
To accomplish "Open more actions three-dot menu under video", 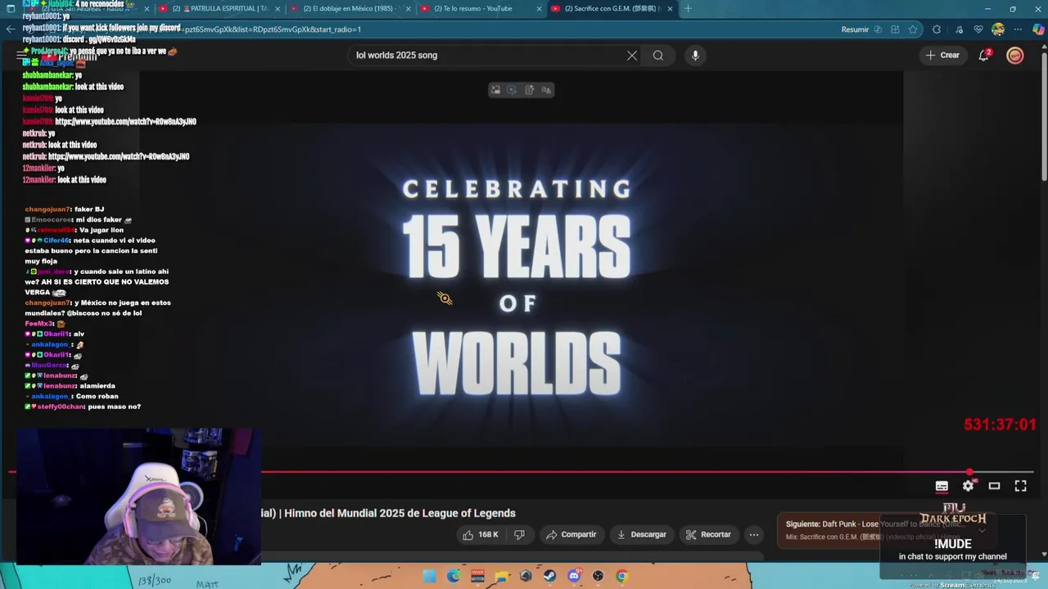I will tap(754, 535).
